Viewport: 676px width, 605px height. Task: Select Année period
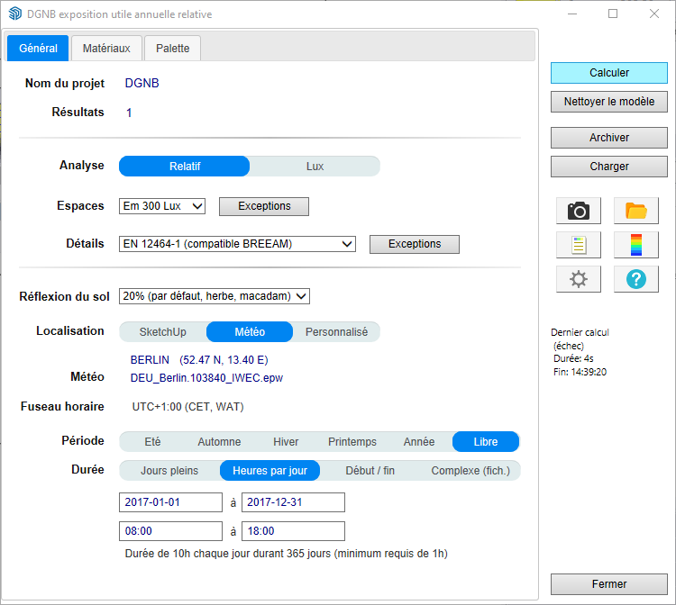point(419,442)
